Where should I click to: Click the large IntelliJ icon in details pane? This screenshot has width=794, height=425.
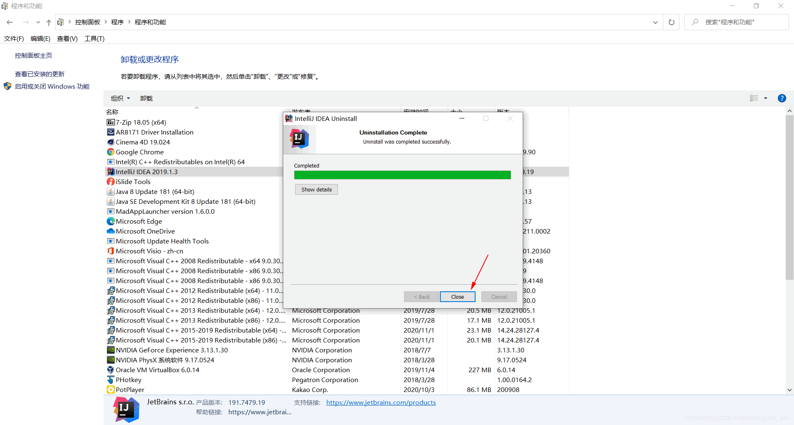point(126,409)
